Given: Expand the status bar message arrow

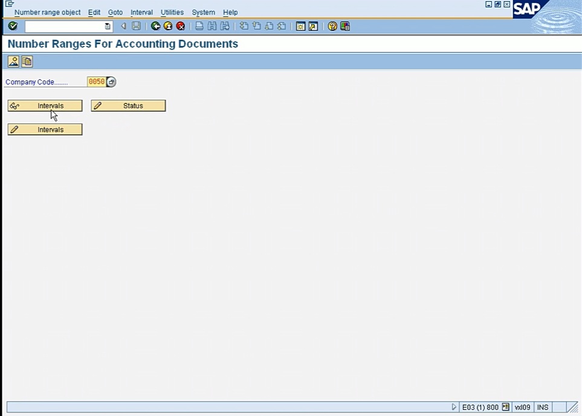Looking at the screenshot, I should [x=454, y=407].
